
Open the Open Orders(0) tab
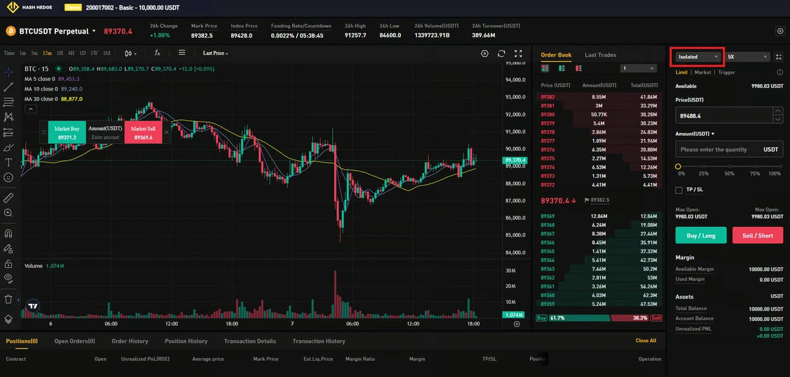point(75,341)
